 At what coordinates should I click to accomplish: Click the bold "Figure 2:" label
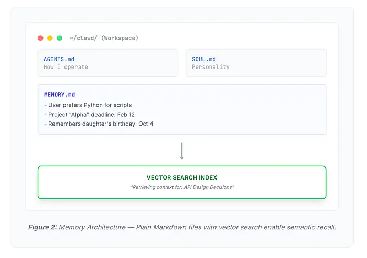pos(42,227)
